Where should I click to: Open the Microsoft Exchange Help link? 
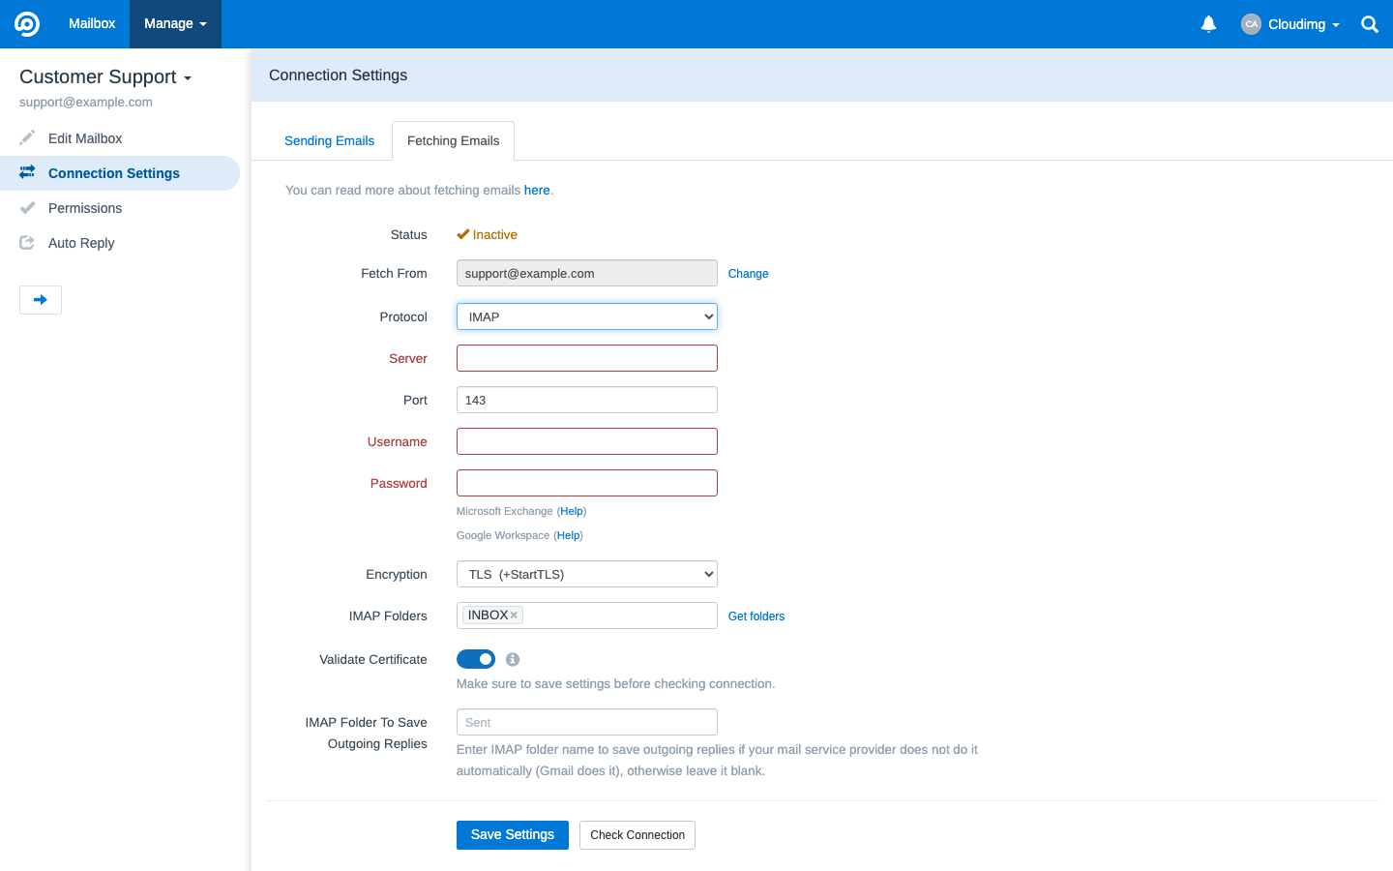coord(572,511)
